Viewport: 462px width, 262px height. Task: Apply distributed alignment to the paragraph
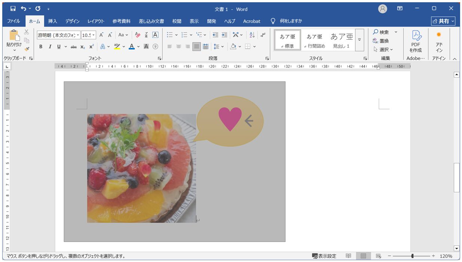pyautogui.click(x=205, y=47)
